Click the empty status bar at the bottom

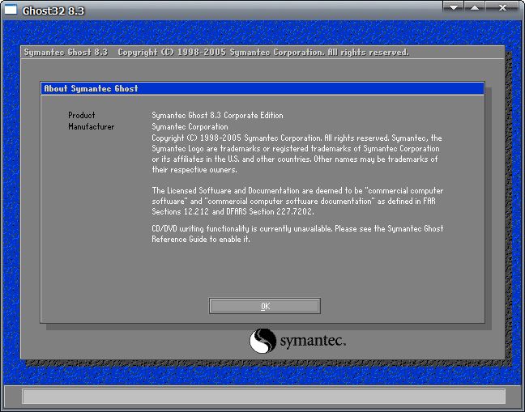click(x=263, y=396)
